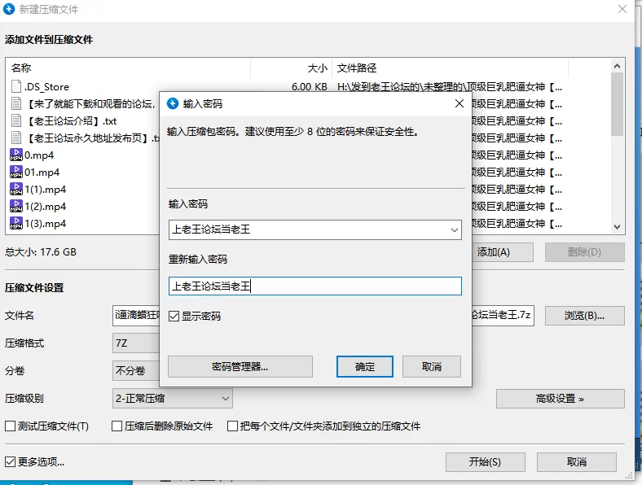Click the 1(2).mp4 video file icon
Screen dimensions: 642x485
pos(16,207)
